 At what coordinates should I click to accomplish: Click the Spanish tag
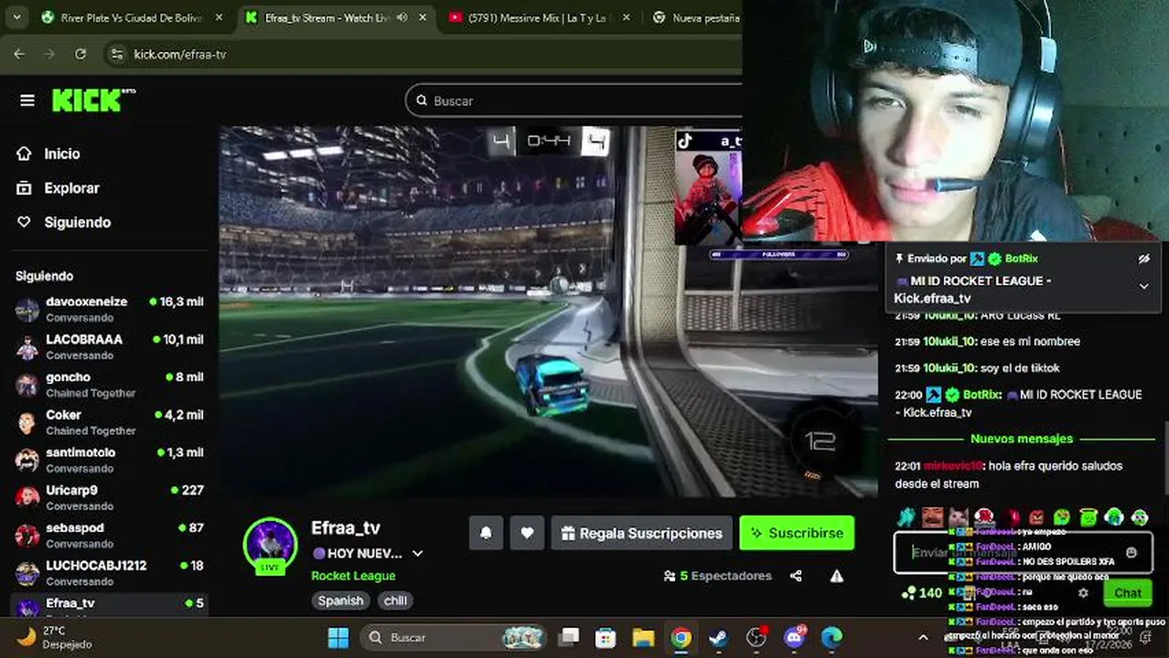[x=340, y=600]
